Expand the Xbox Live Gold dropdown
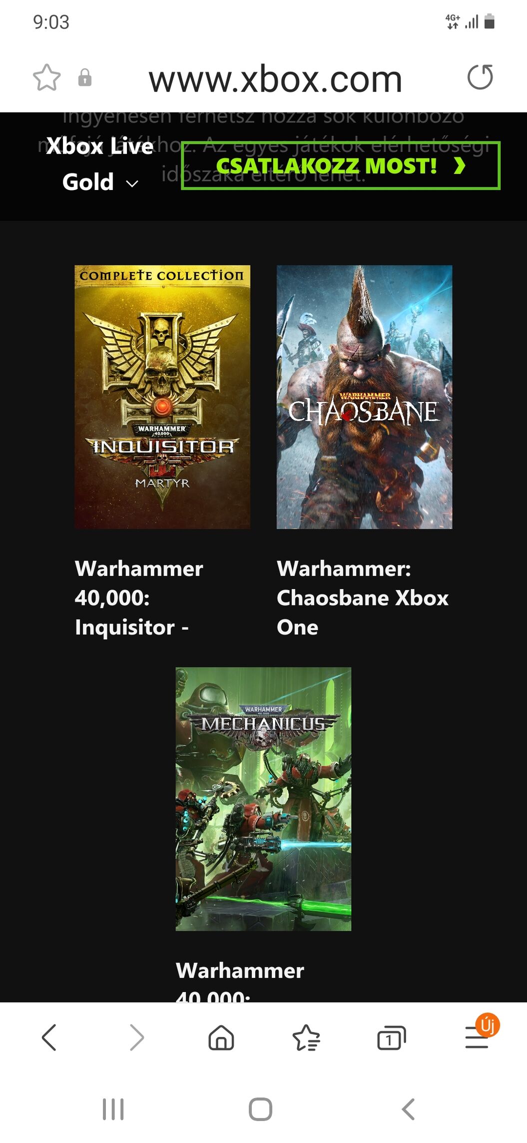The height and width of the screenshot is (1143, 527). 99,164
